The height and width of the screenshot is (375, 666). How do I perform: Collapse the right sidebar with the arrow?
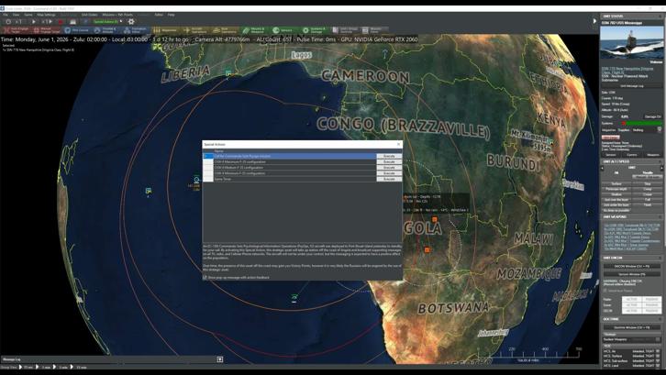(594, 21)
